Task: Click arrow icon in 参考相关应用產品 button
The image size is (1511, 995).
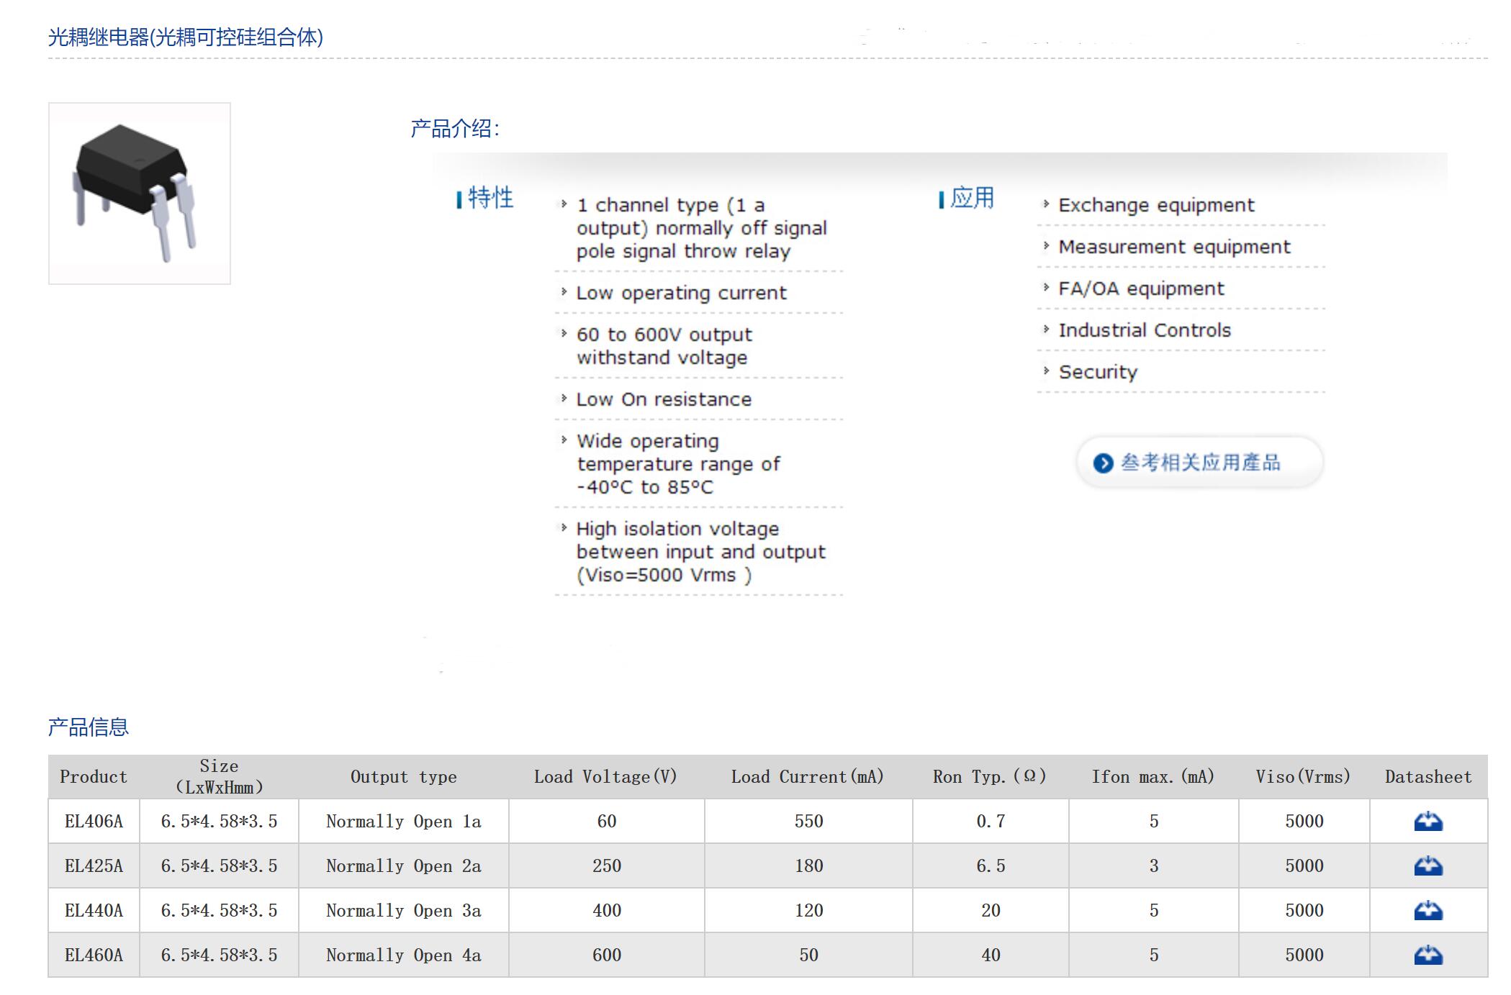Action: pos(1102,463)
